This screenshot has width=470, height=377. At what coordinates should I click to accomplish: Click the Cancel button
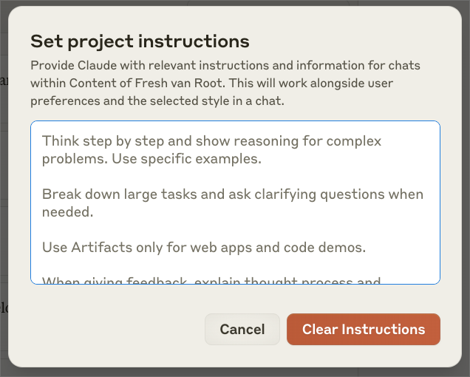pos(242,330)
